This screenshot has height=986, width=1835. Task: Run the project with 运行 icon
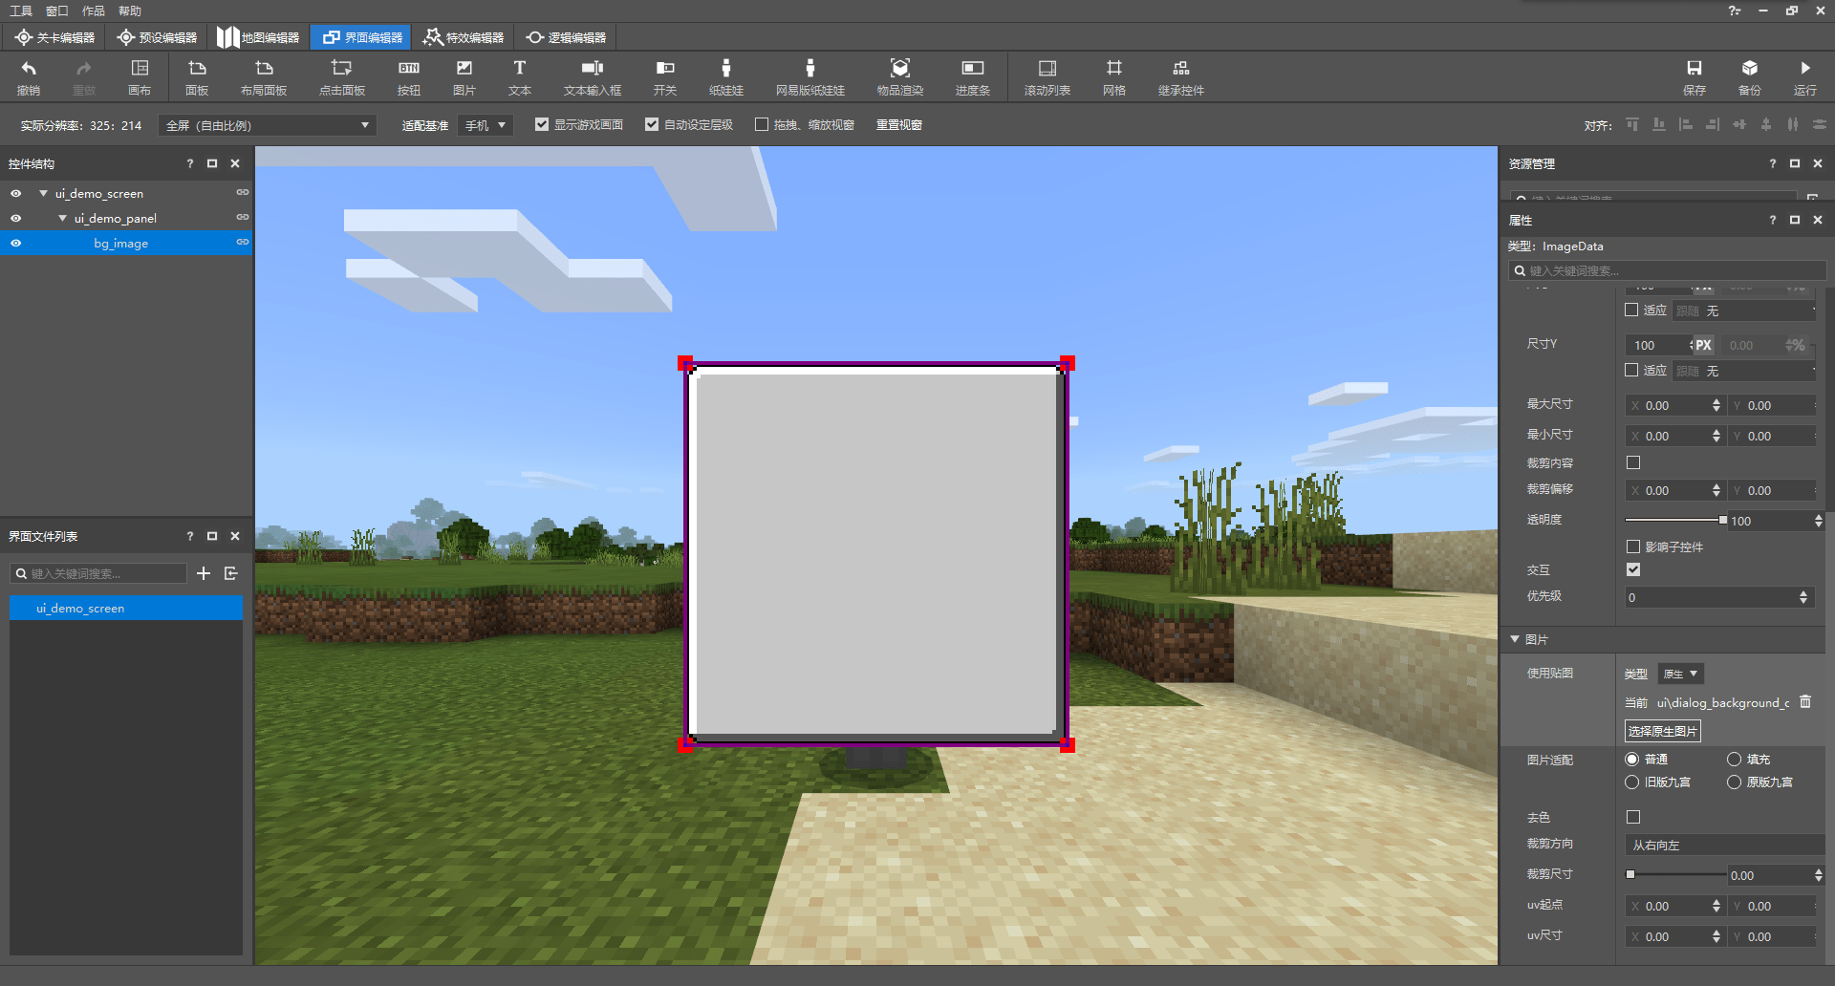pos(1805,77)
